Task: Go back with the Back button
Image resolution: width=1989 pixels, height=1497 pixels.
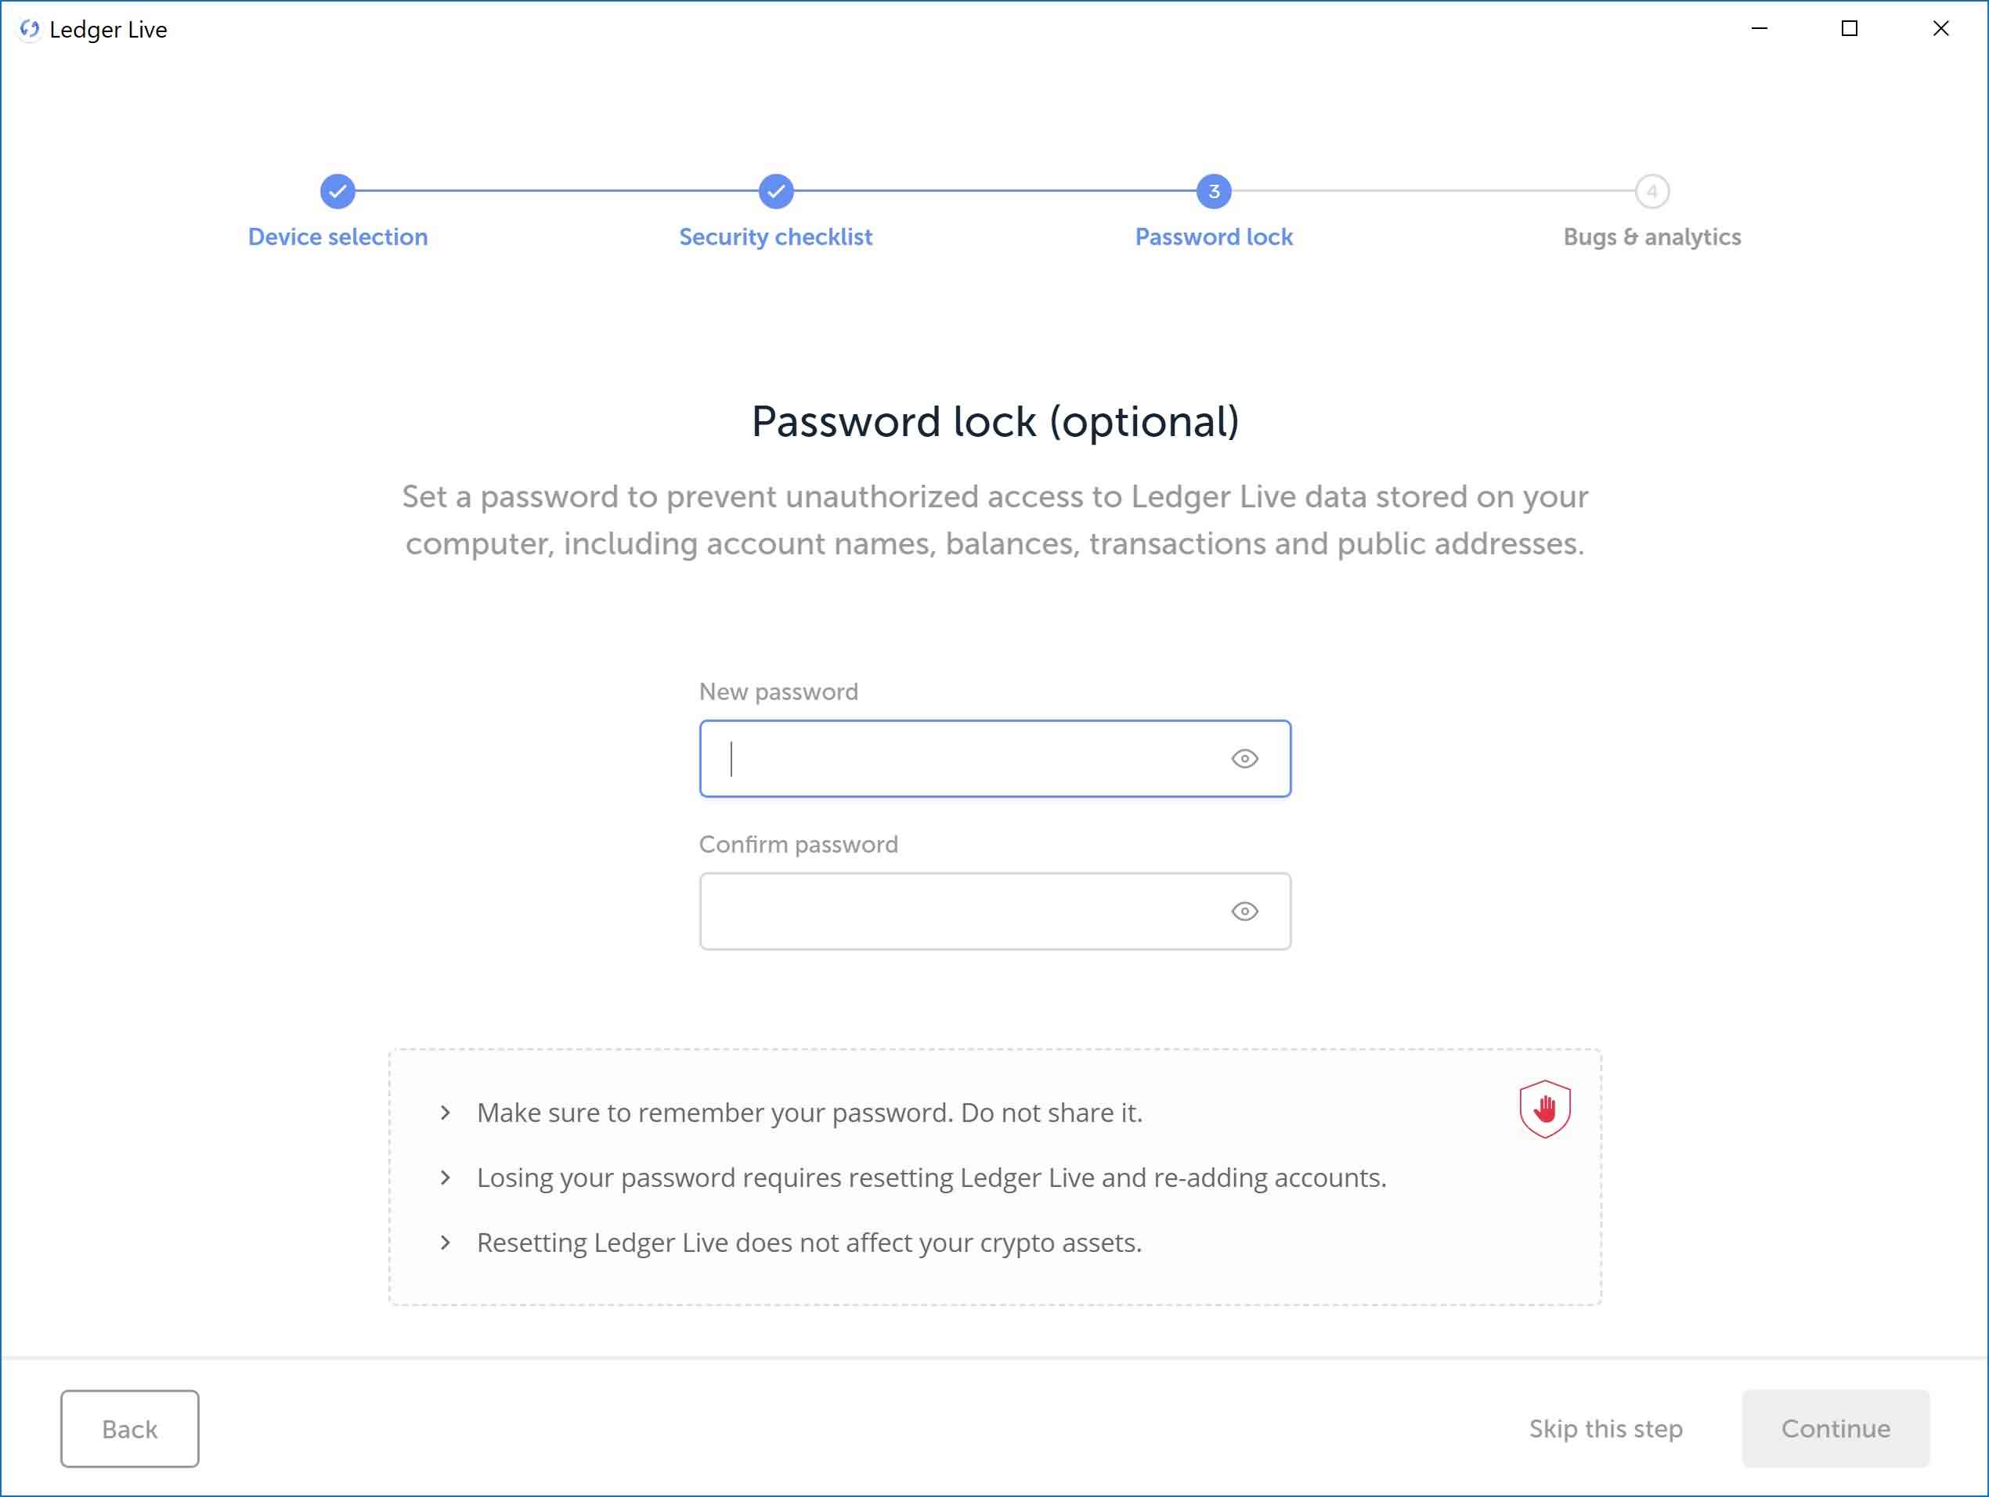Action: coord(129,1429)
